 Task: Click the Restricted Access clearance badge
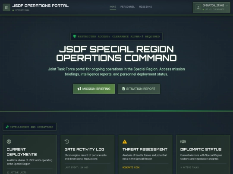point(116,37)
